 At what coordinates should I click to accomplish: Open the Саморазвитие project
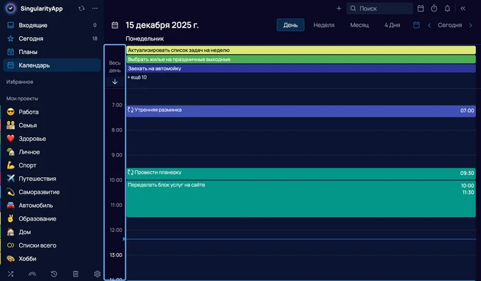click(x=51, y=192)
